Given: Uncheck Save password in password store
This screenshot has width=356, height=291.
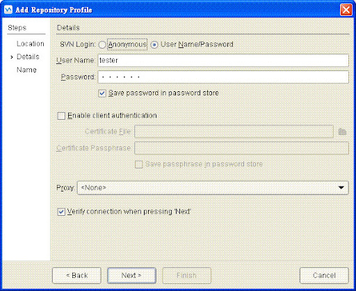Looking at the screenshot, I should [x=102, y=93].
